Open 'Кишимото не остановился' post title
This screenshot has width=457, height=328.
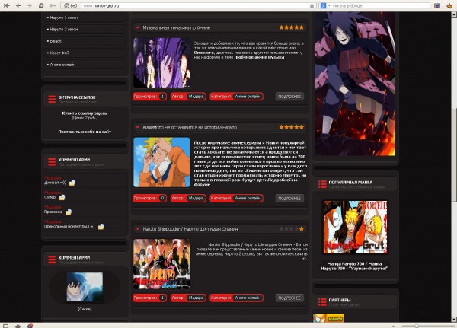tap(190, 127)
